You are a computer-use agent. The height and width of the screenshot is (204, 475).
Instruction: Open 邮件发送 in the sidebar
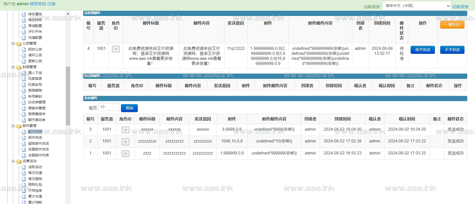click(35, 137)
